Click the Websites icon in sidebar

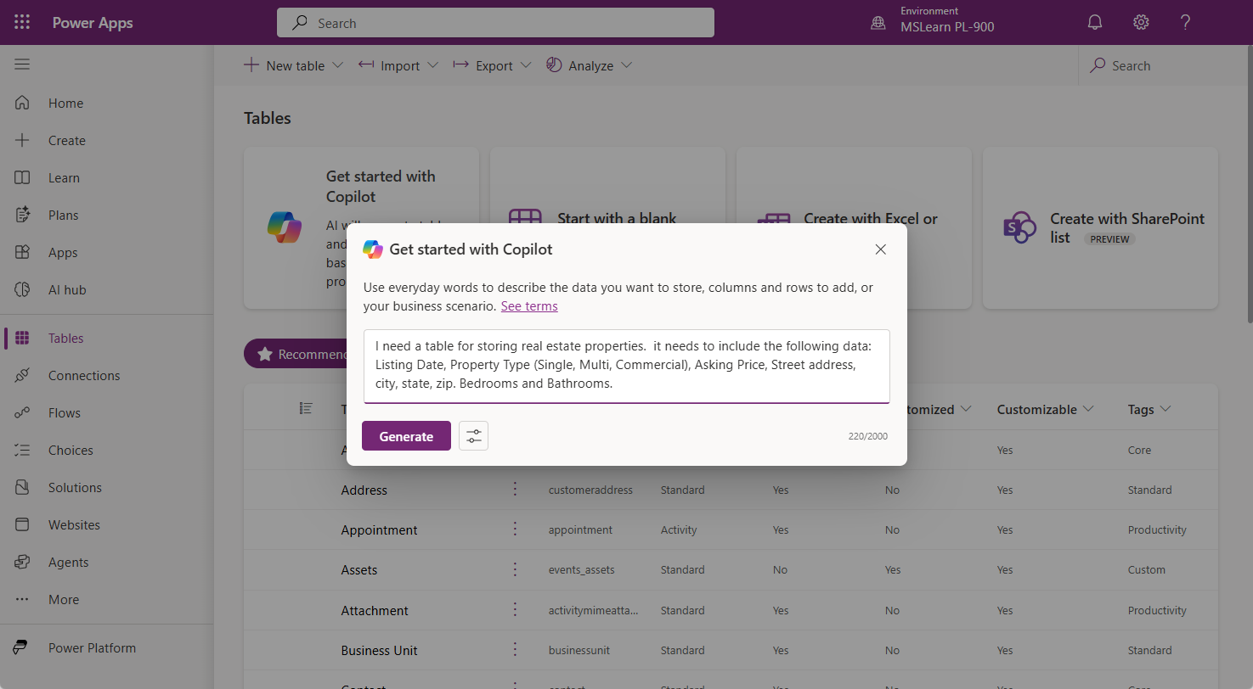point(22,524)
